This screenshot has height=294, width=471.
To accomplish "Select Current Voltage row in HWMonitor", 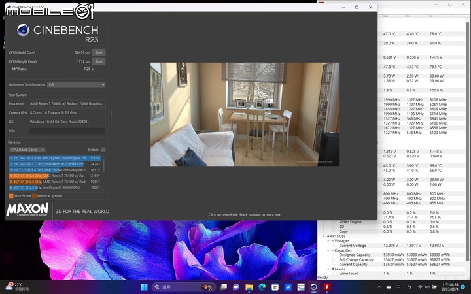I will point(353,246).
